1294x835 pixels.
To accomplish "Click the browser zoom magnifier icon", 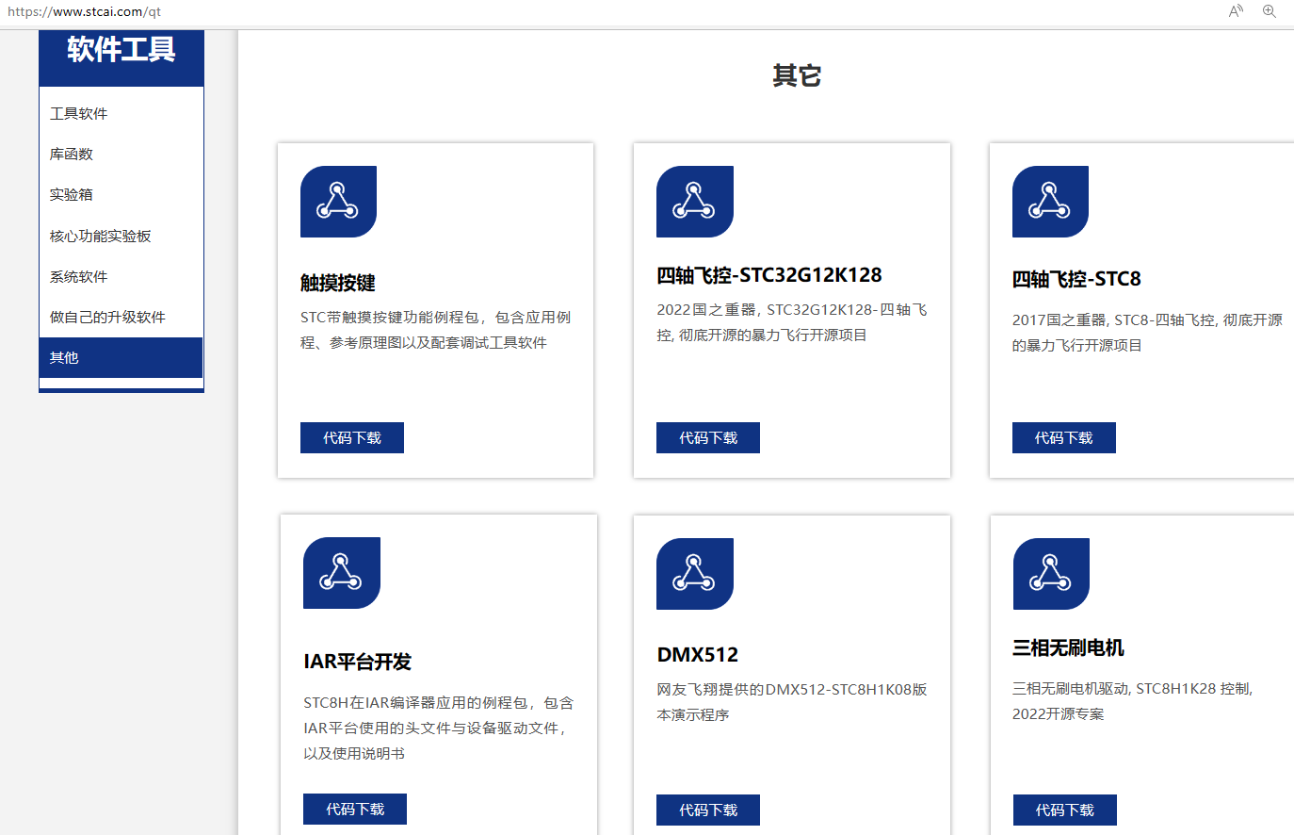I will tap(1270, 11).
